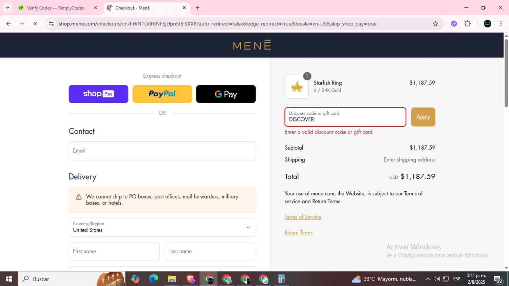509x286 pixels.
Task: Go forward to the next page
Action: click(x=22, y=24)
